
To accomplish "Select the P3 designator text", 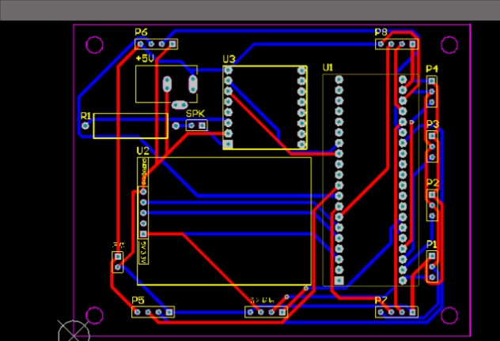I will [433, 125].
